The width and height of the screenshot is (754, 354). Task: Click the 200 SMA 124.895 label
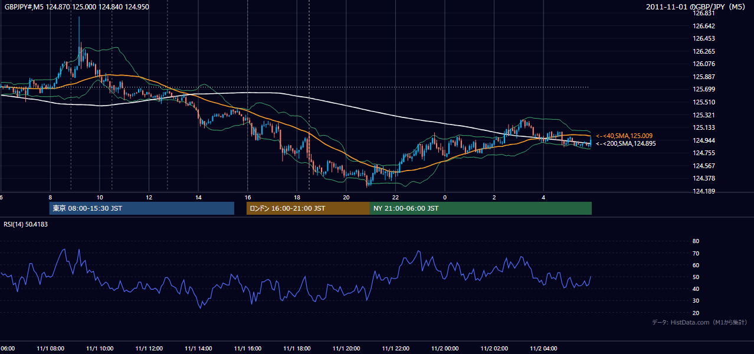point(625,143)
